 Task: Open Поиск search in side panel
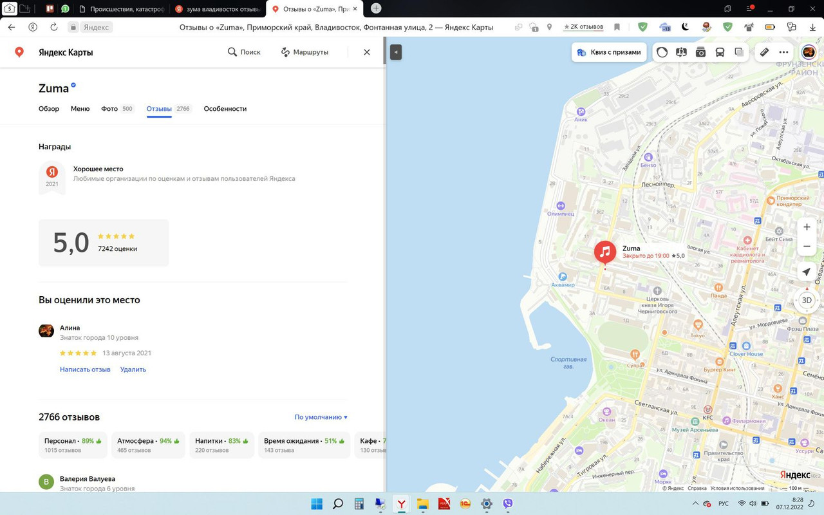click(x=244, y=52)
